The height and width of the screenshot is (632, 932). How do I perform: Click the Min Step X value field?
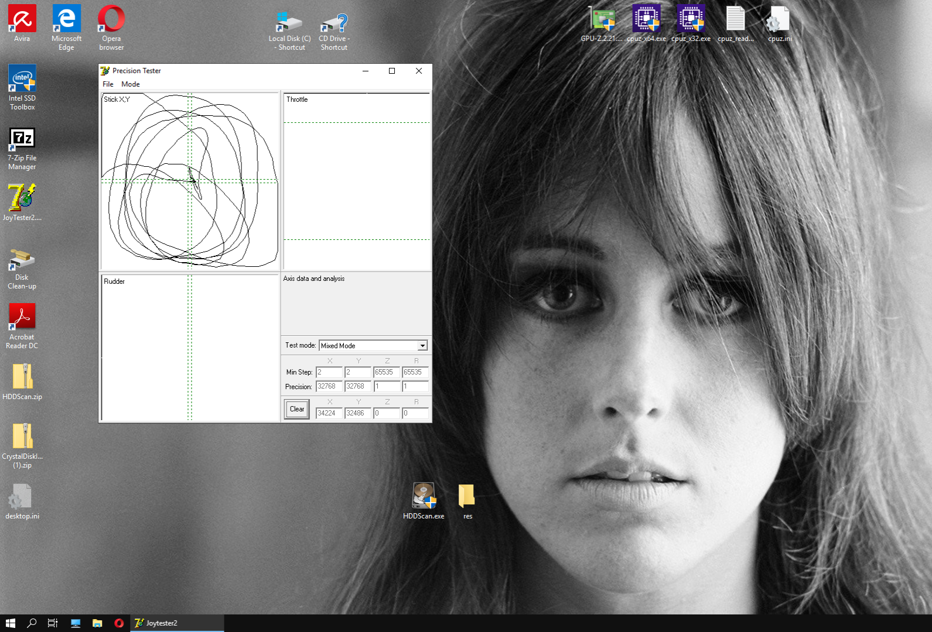[329, 372]
